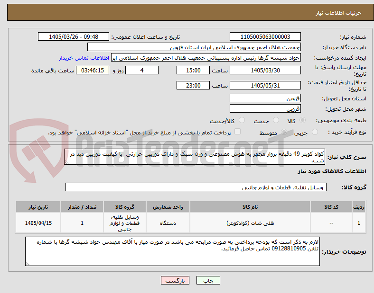
Task: Click resize handle of need description box
Action: click(x=66, y=162)
